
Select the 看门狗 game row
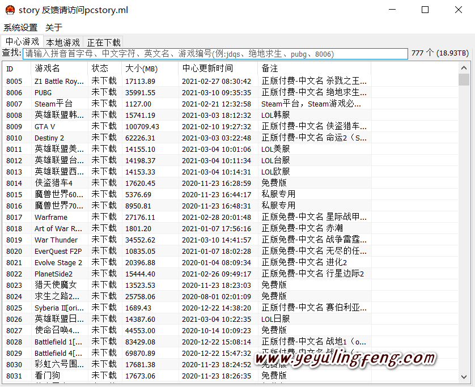coord(230,376)
